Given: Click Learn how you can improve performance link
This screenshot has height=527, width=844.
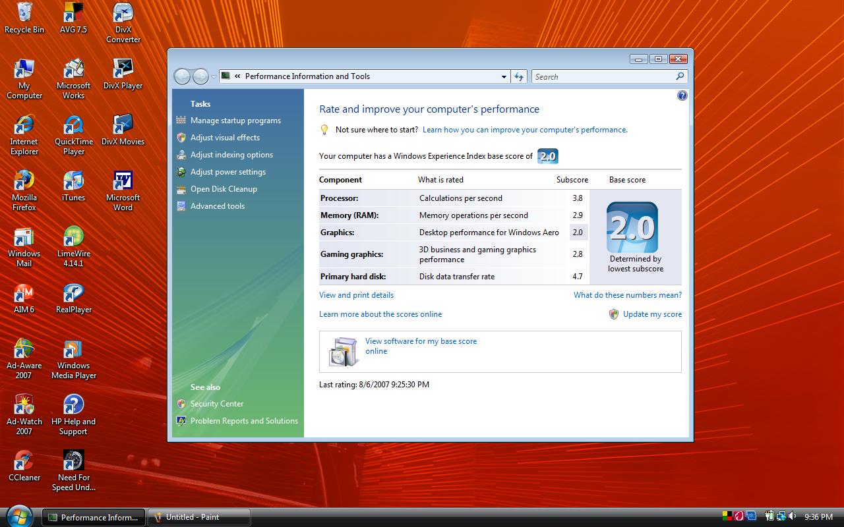Looking at the screenshot, I should [525, 130].
